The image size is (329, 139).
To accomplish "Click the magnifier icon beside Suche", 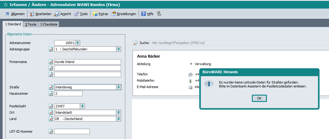I will click(136, 43).
